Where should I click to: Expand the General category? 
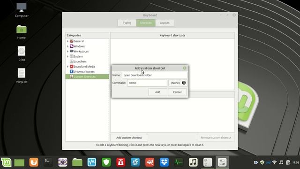point(67,41)
